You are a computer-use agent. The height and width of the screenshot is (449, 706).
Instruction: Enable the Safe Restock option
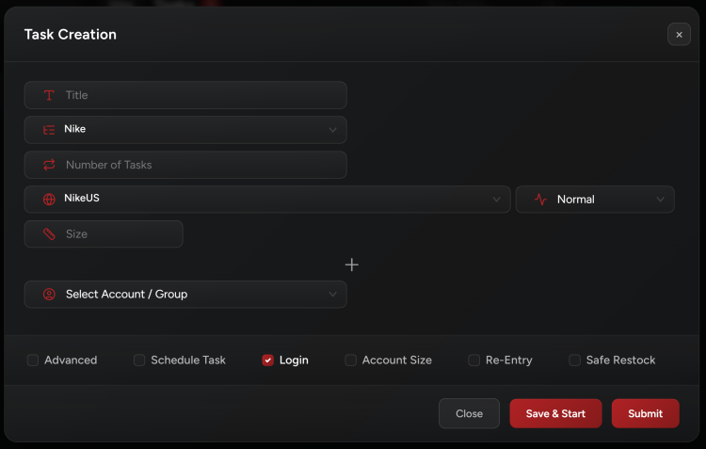tap(574, 361)
